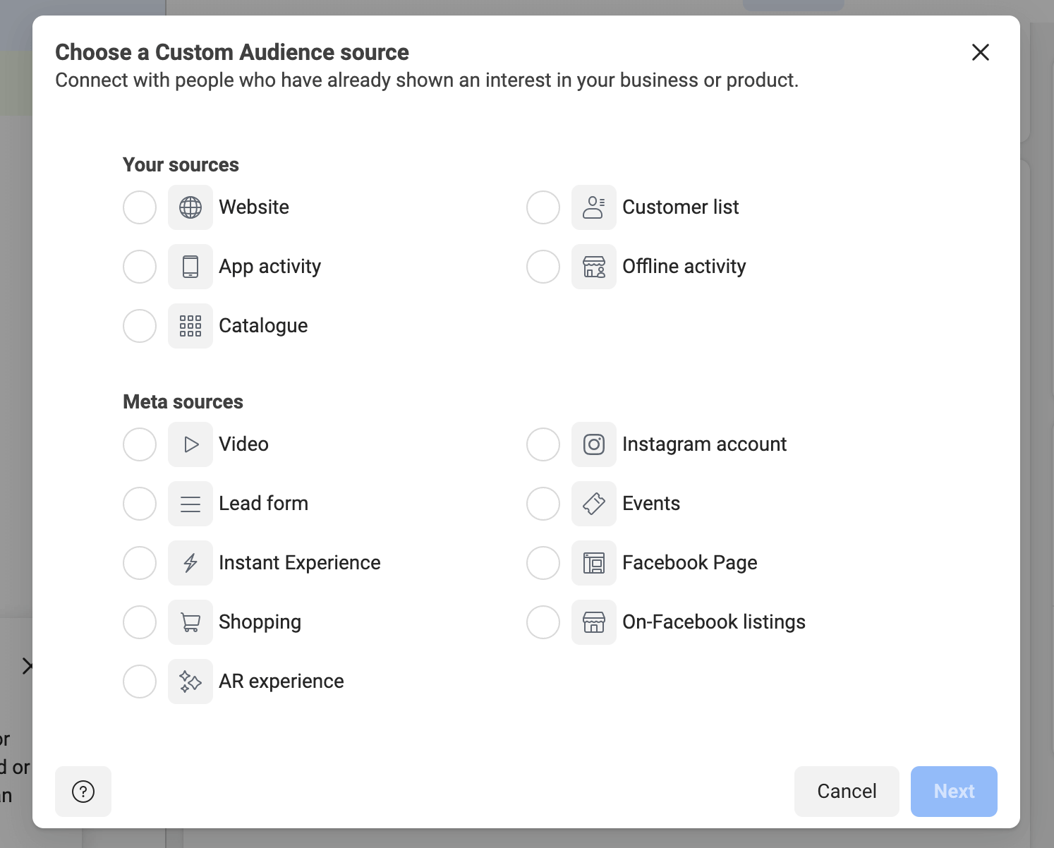This screenshot has height=848, width=1054.
Task: Click the Events ticket icon
Action: (x=593, y=503)
